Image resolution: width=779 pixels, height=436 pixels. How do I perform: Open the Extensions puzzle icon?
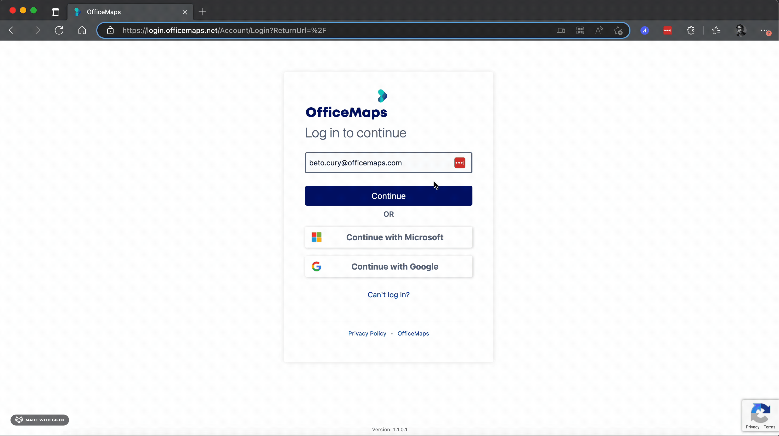pyautogui.click(x=691, y=30)
